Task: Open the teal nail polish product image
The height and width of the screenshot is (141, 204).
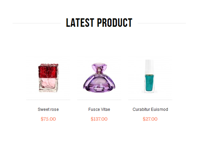Action: tap(150, 78)
